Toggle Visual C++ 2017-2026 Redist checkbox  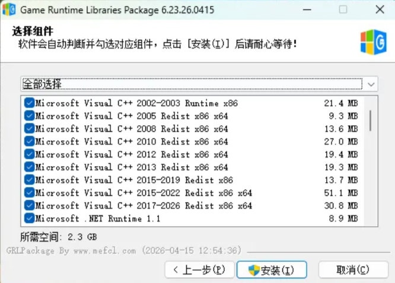coord(30,206)
